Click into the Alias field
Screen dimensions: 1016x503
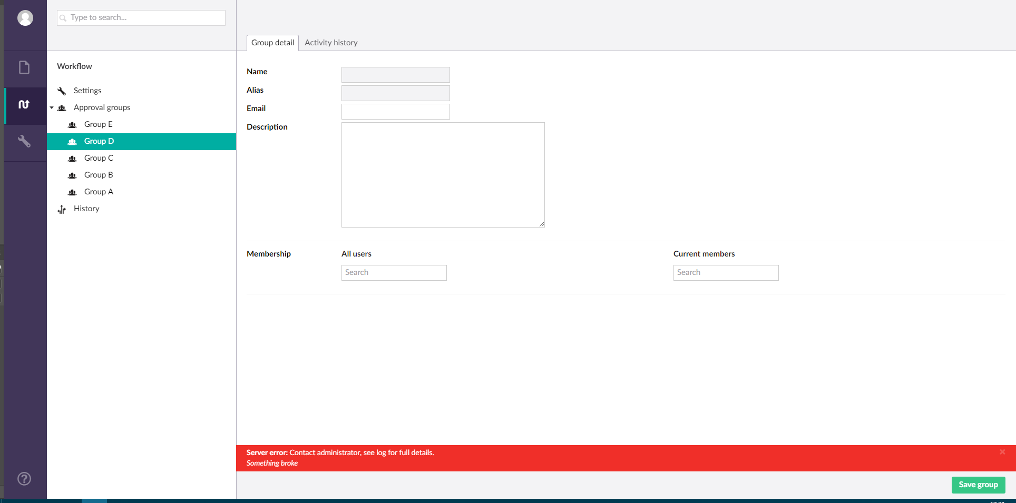(x=396, y=93)
